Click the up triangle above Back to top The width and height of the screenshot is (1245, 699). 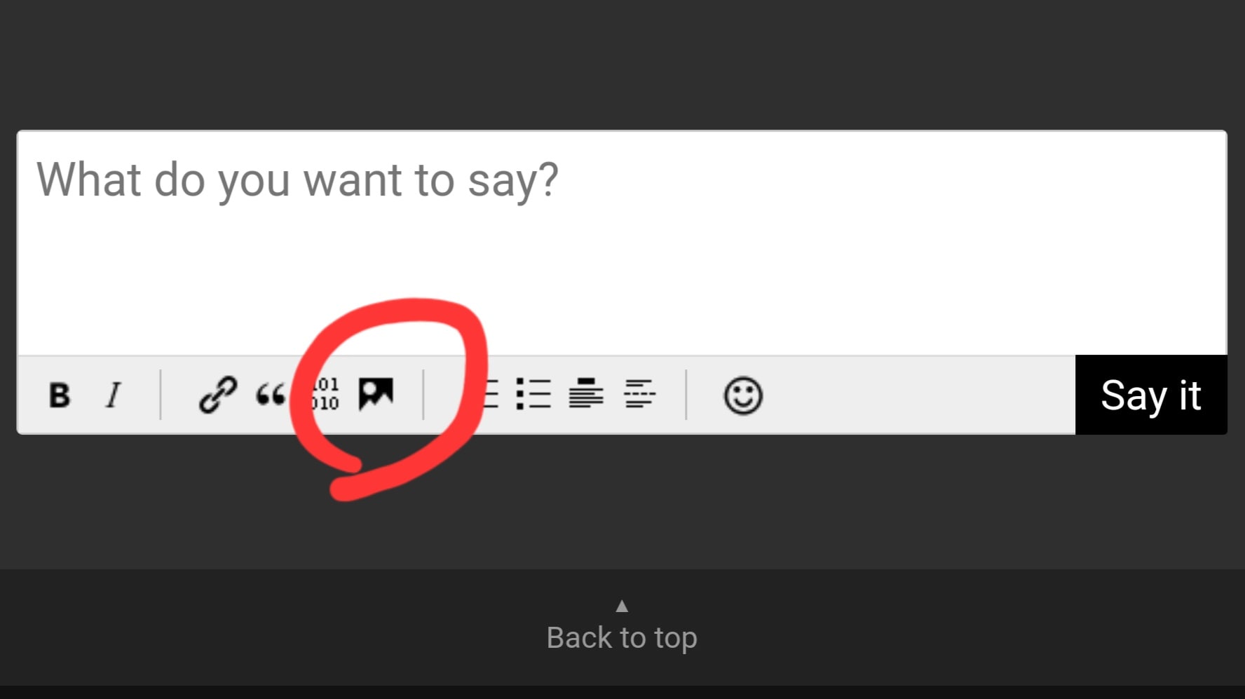coord(621,606)
